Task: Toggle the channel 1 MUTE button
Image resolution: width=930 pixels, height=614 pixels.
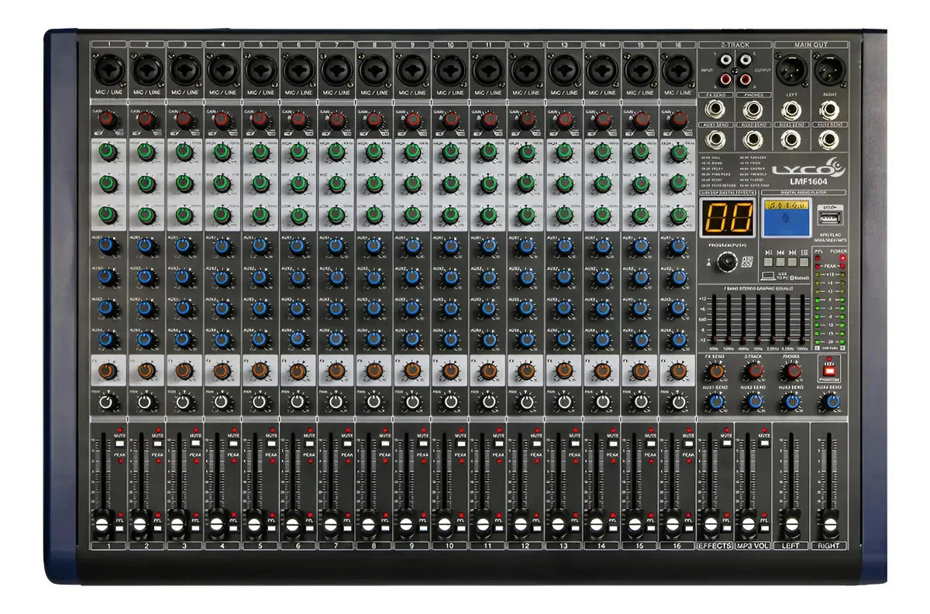Action: [119, 444]
